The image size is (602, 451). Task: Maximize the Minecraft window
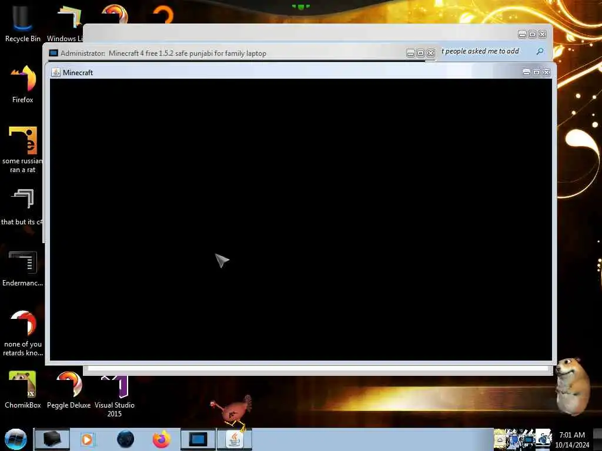pyautogui.click(x=536, y=72)
